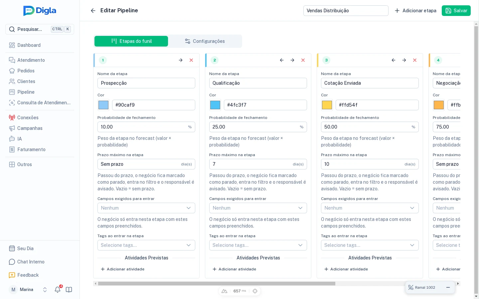Delete stage 2 Qualificação
The image size is (479, 299).
tap(303, 60)
